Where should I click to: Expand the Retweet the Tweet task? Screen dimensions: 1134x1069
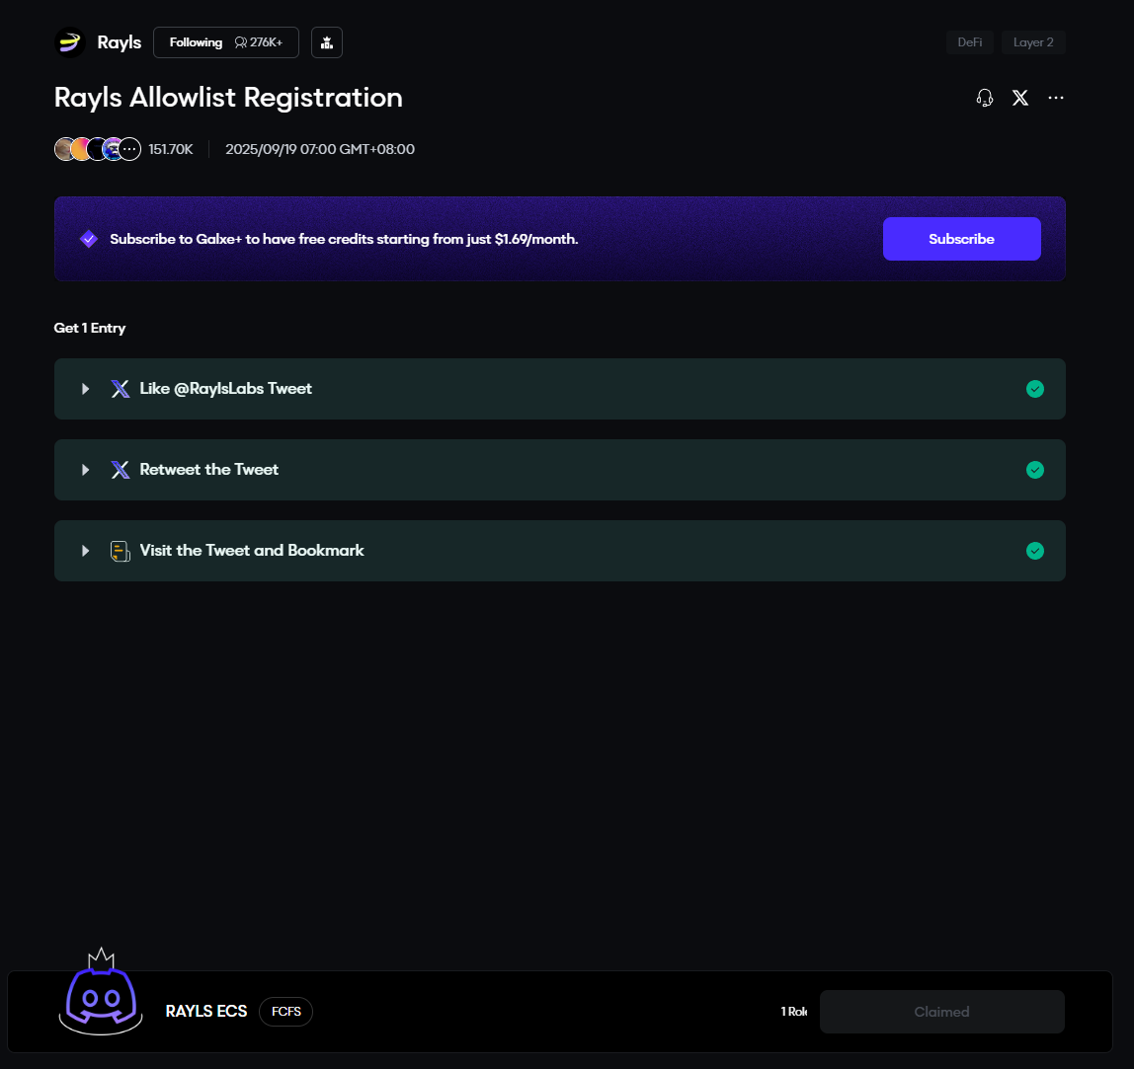coord(86,470)
